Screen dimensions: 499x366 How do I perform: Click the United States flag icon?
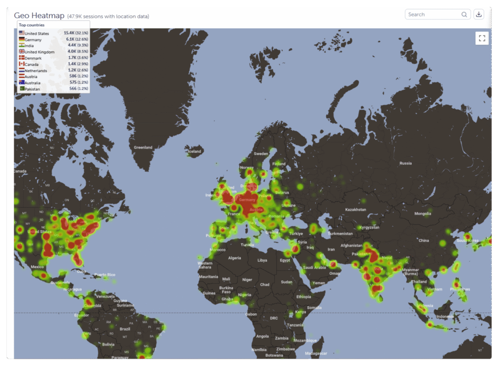[x=21, y=33]
